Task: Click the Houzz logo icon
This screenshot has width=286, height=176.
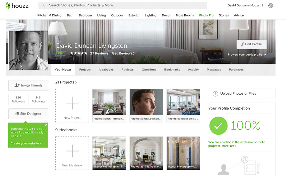Action: (x=8, y=5)
